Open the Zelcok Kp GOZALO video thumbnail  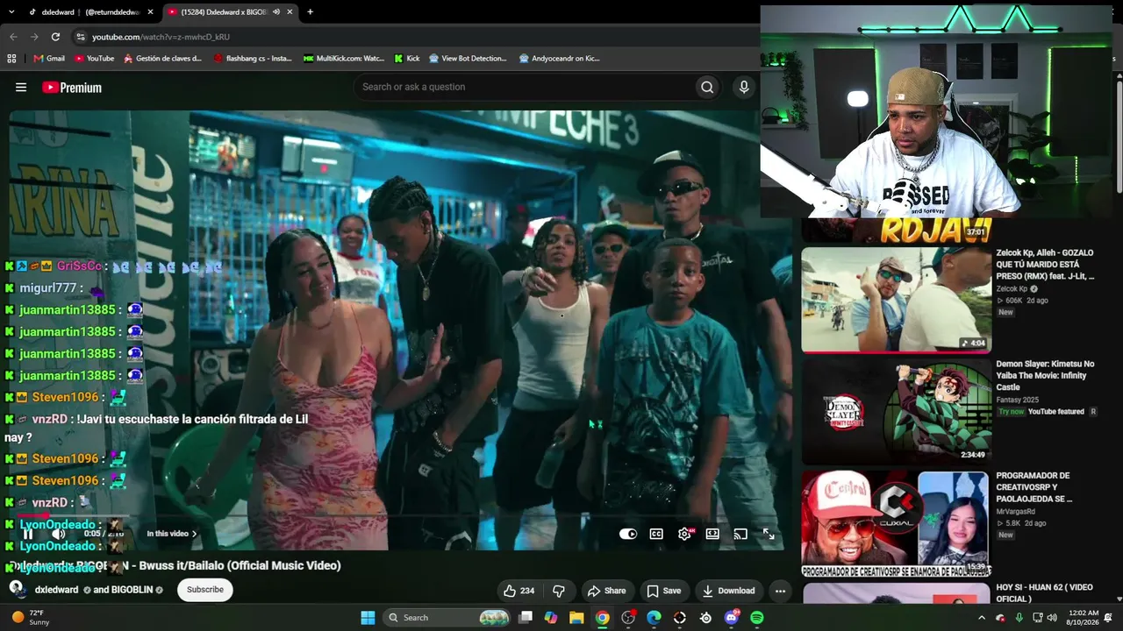[895, 300]
